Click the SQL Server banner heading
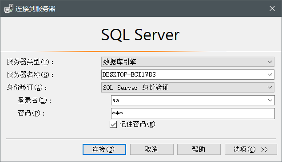The image size is (282, 162). 140,35
